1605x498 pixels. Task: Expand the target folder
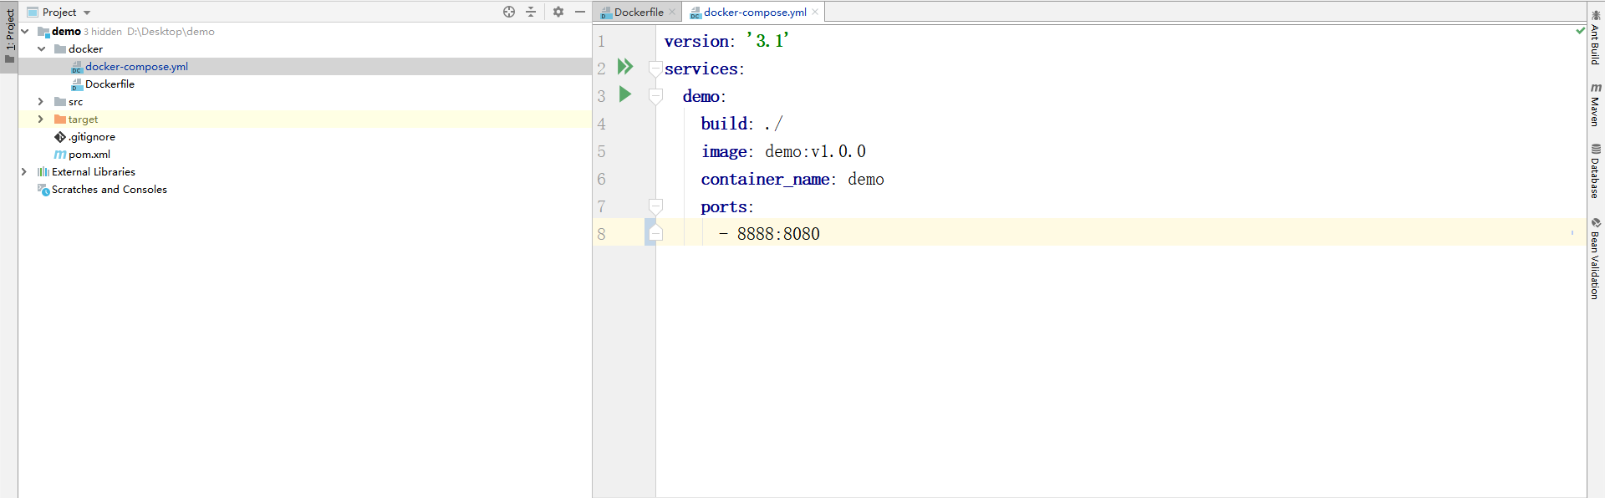point(40,119)
